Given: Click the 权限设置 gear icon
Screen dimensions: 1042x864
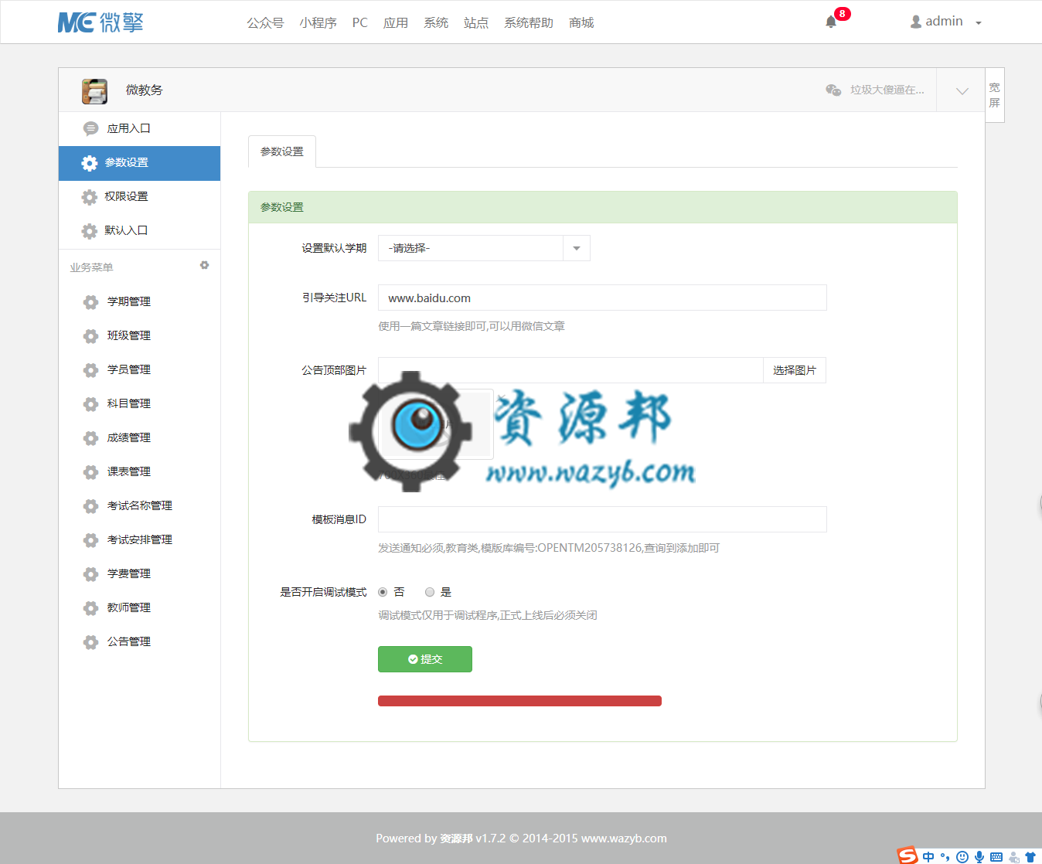Looking at the screenshot, I should click(x=90, y=197).
